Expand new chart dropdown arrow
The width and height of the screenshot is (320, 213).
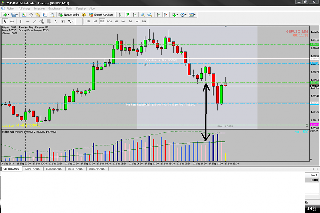(8, 15)
